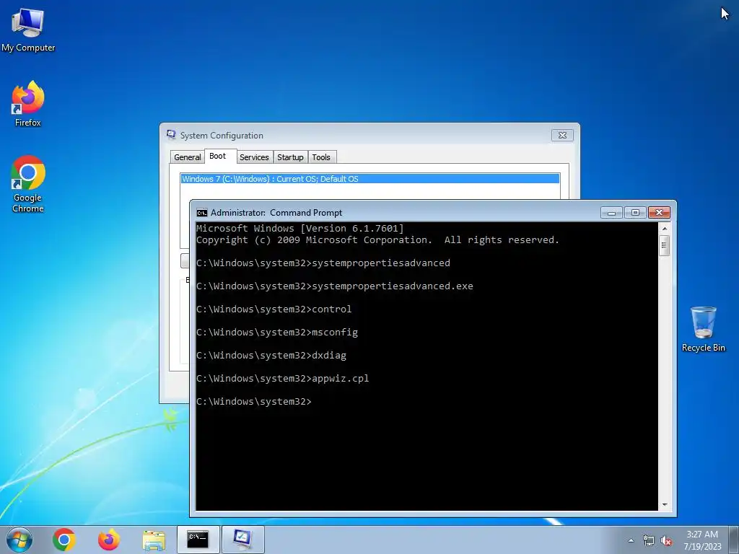Click the System Configuration title bar icon
This screenshot has width=739, height=554.
pyautogui.click(x=171, y=135)
